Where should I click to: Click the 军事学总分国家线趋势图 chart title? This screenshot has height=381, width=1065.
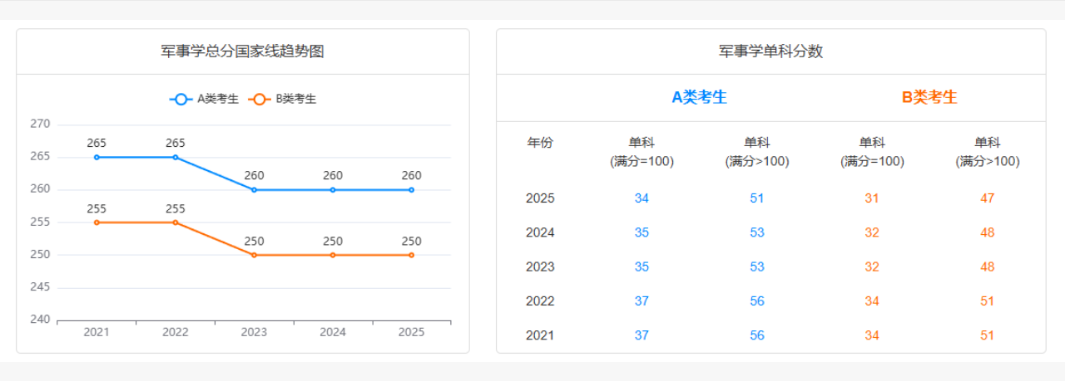(x=242, y=51)
